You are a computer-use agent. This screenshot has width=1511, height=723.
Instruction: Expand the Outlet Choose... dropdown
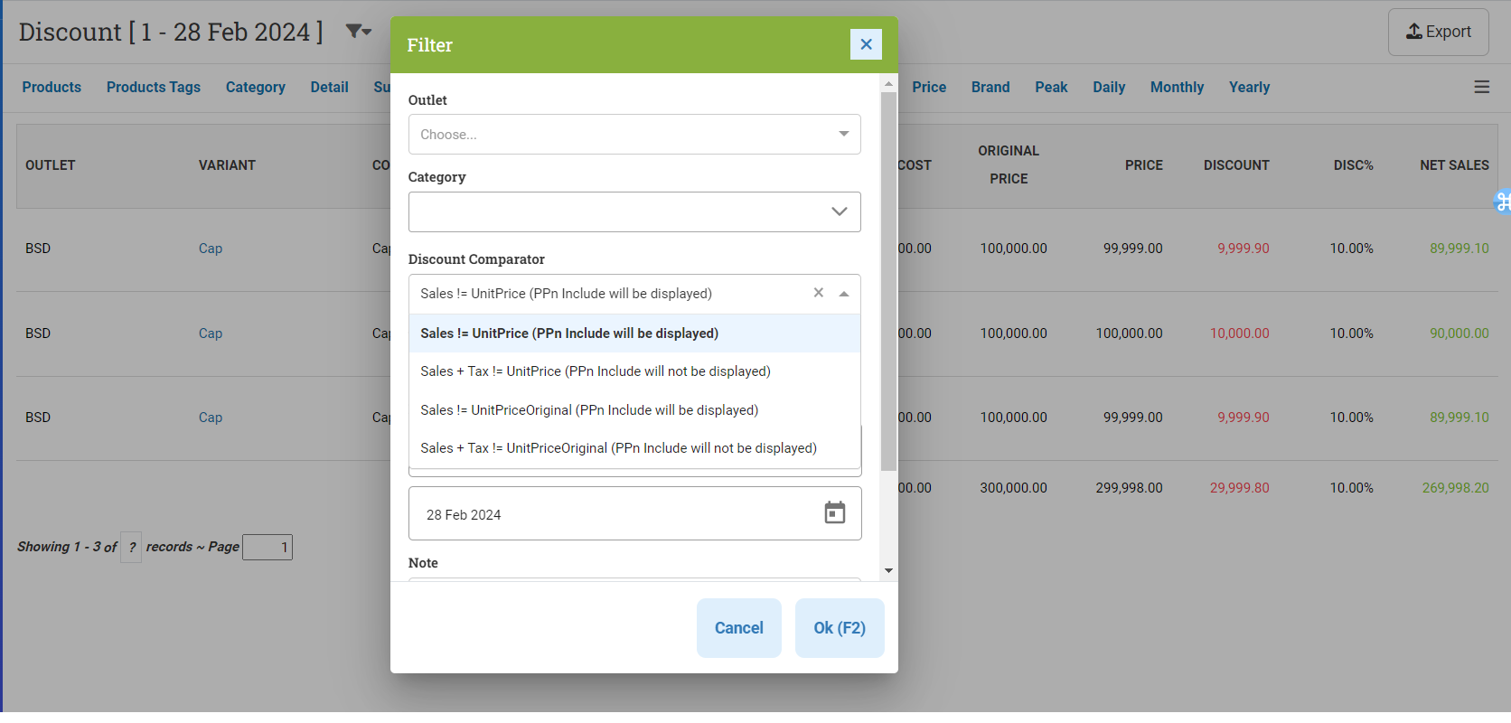634,134
